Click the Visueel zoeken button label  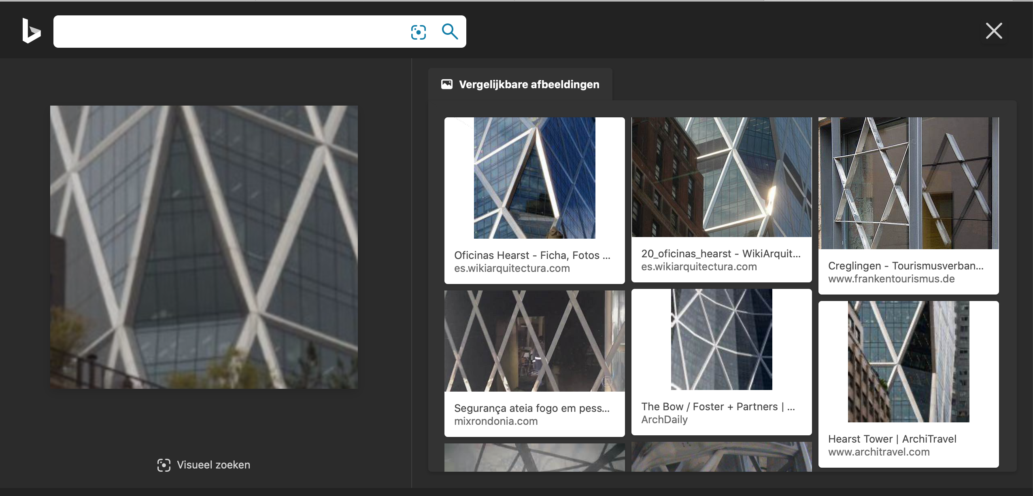213,465
